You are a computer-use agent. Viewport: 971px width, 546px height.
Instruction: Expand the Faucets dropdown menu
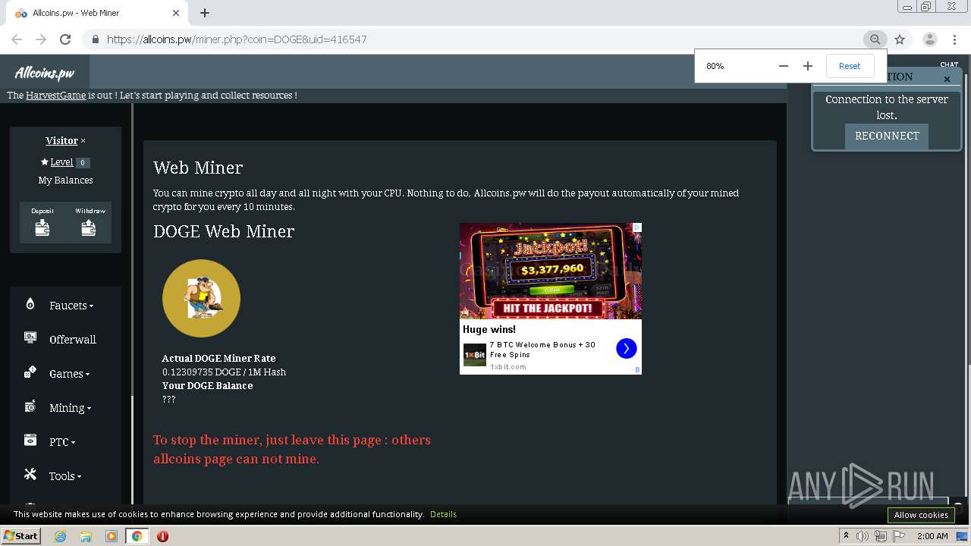point(71,306)
